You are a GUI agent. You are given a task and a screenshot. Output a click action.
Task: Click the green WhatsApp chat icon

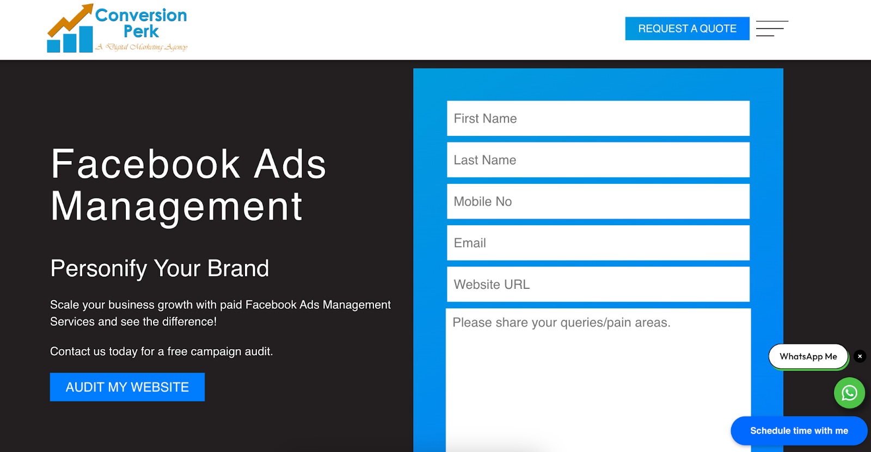click(849, 393)
